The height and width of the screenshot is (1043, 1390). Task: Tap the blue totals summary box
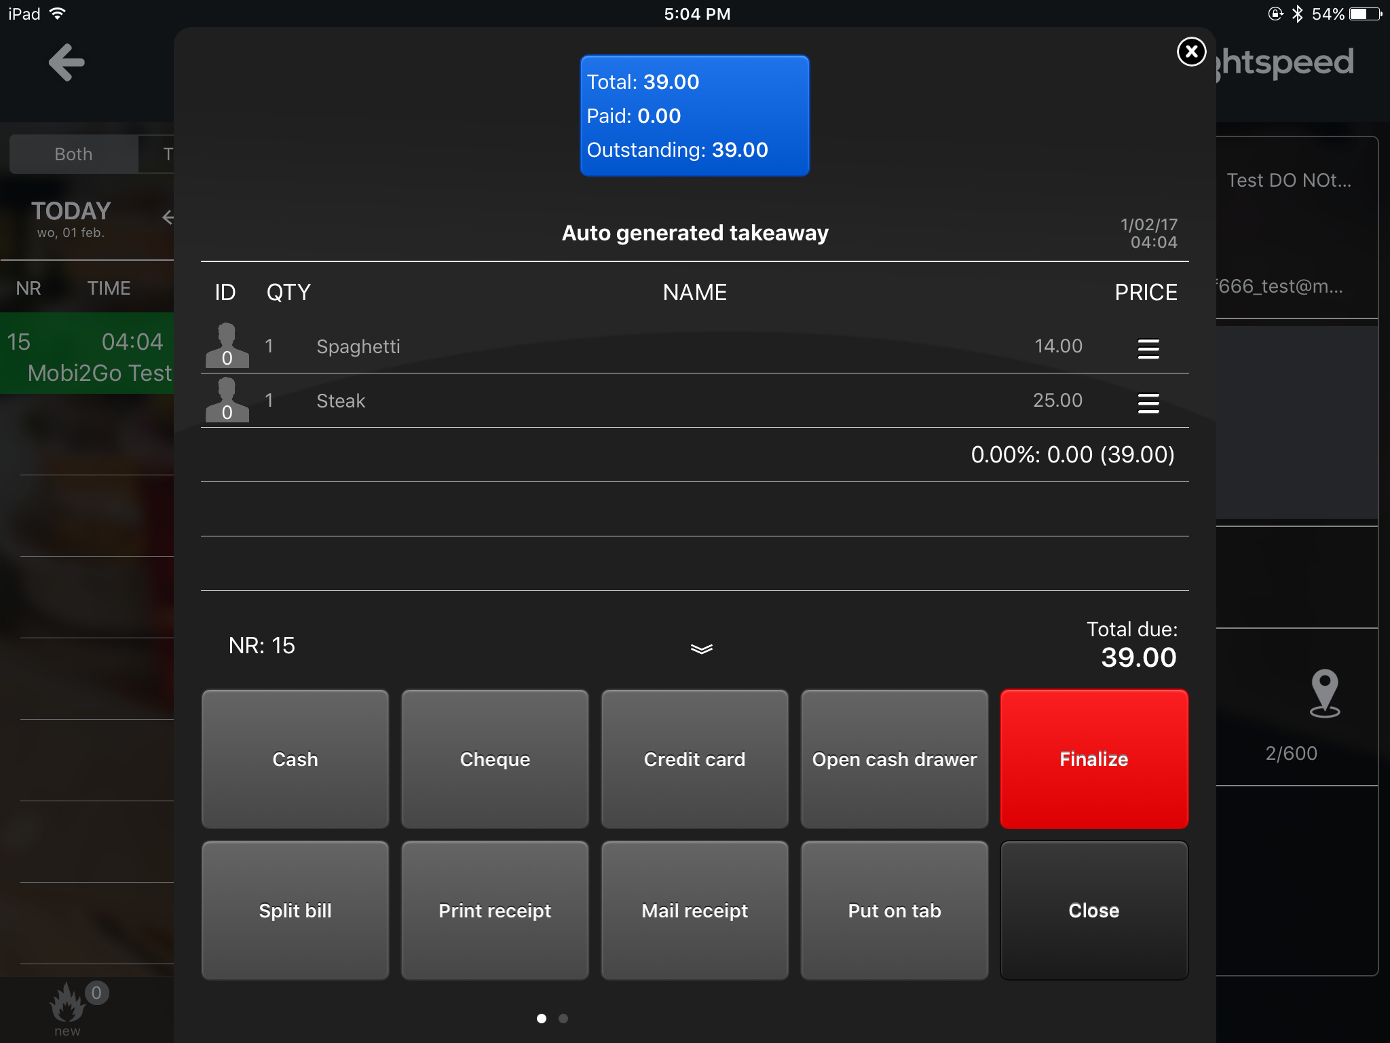point(694,115)
